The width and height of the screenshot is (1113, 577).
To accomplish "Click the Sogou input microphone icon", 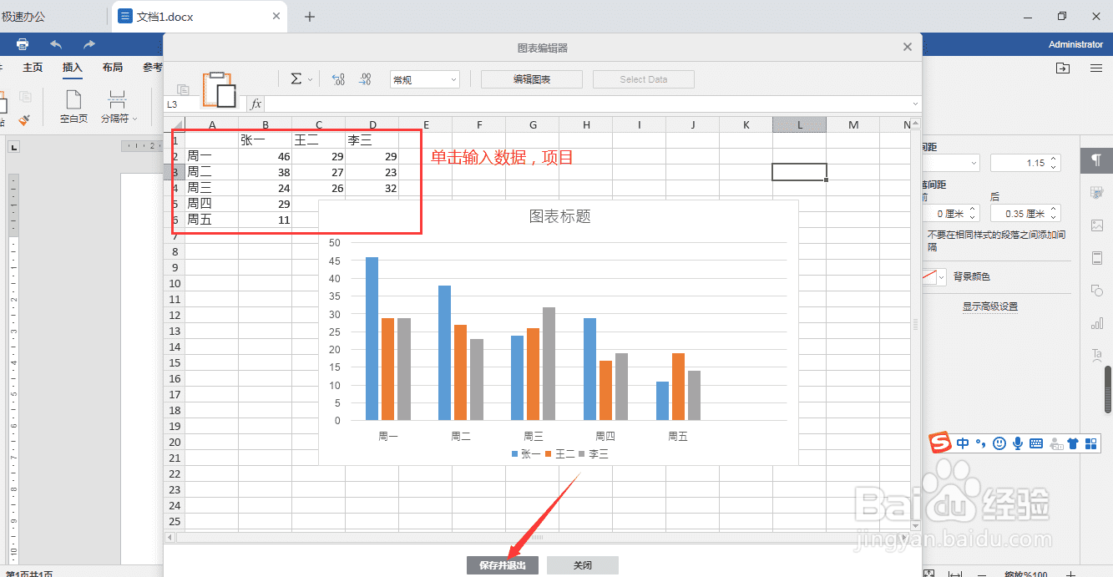I will (1018, 443).
